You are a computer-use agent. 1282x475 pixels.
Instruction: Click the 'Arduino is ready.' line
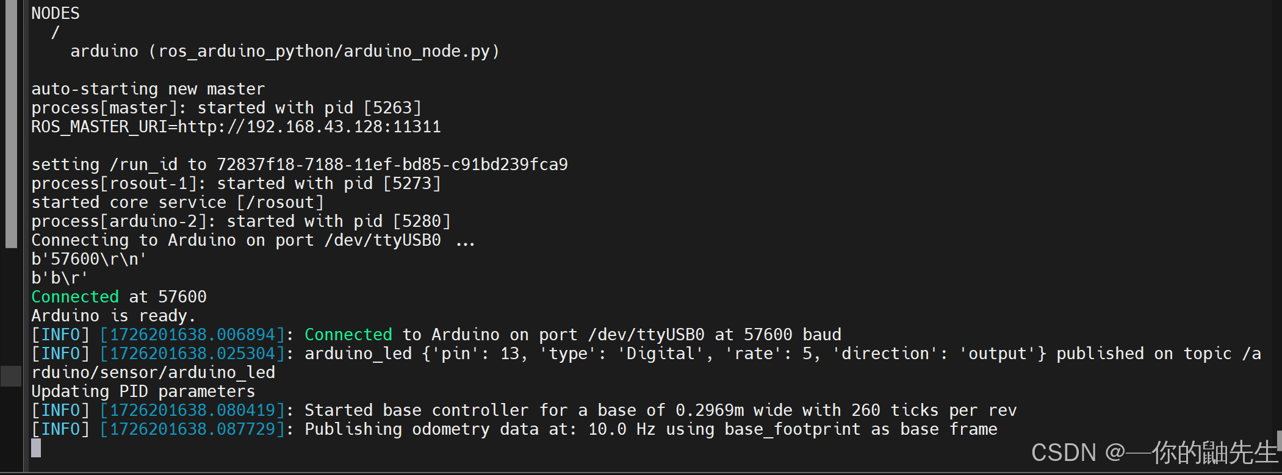[113, 316]
